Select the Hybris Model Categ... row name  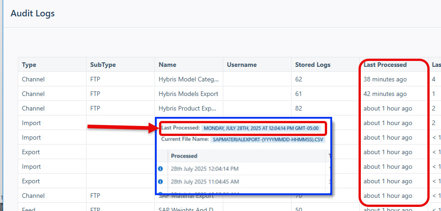189,79
